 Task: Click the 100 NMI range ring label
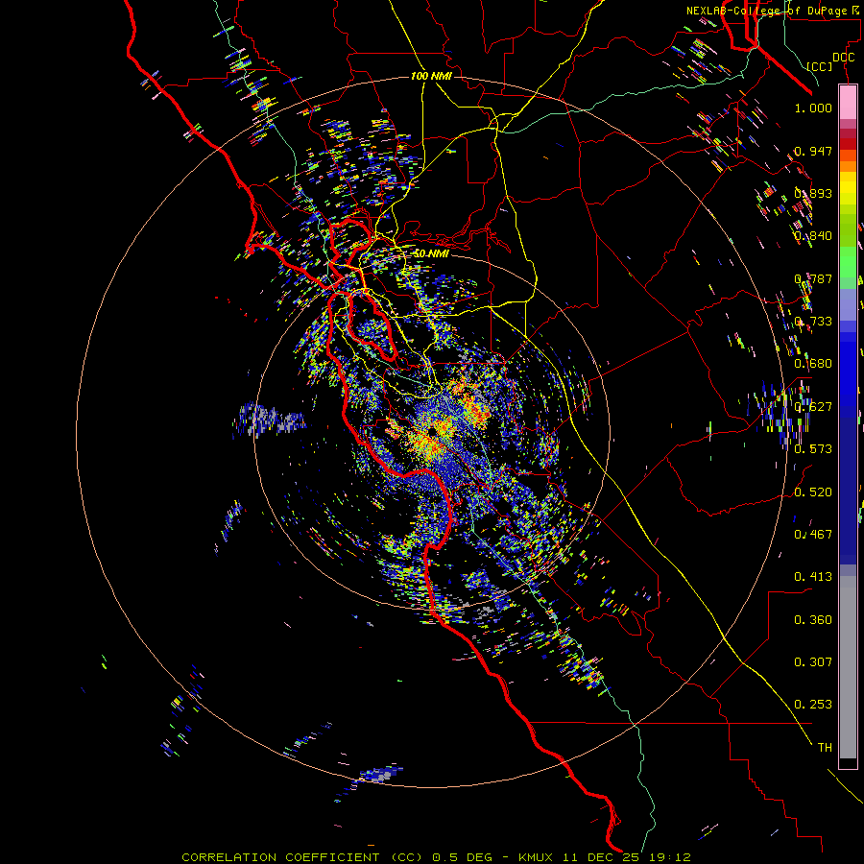[x=431, y=76]
